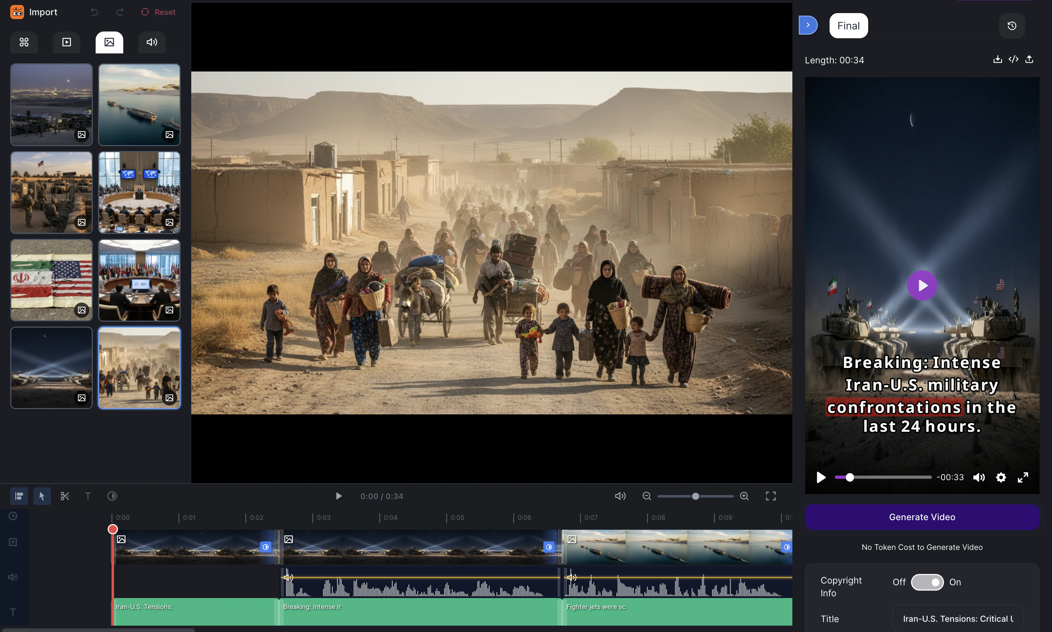The image size is (1052, 632).
Task: Switch to the audio media tab
Action: [x=152, y=42]
